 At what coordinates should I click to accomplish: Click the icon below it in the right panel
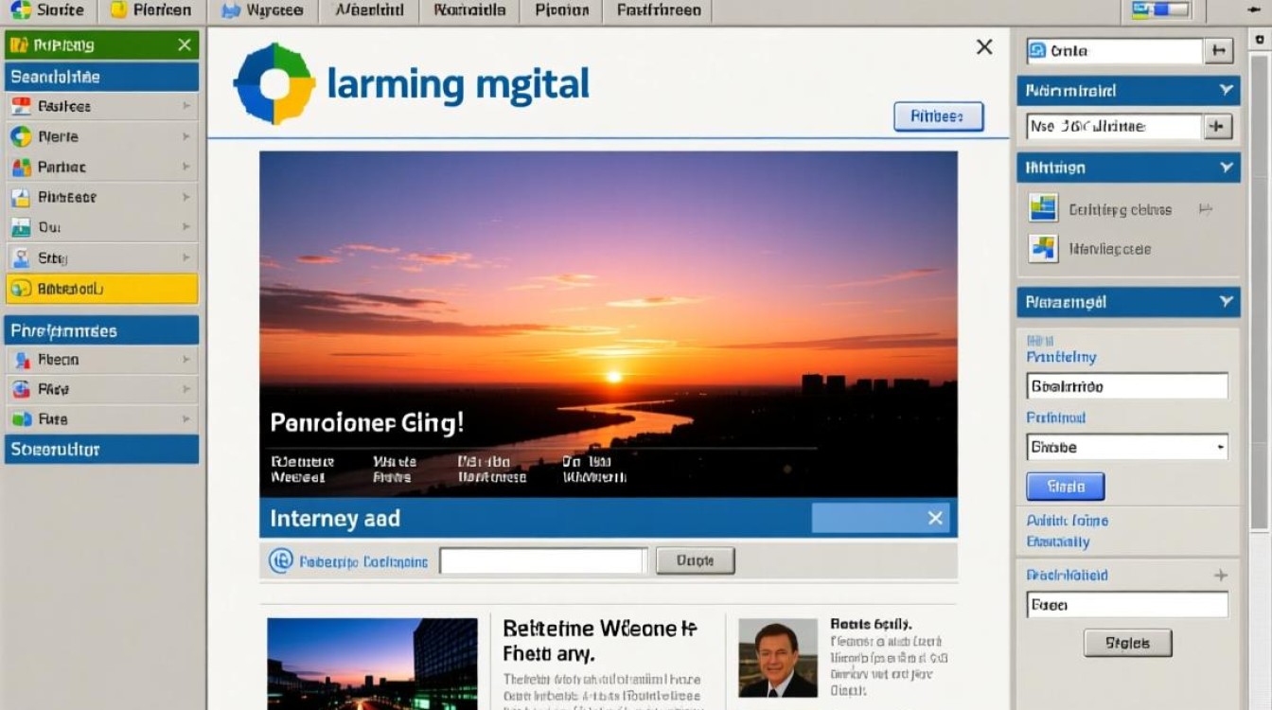(x=1043, y=249)
